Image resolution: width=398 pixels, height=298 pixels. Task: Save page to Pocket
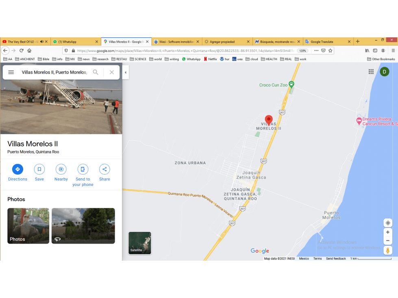tap(323, 51)
